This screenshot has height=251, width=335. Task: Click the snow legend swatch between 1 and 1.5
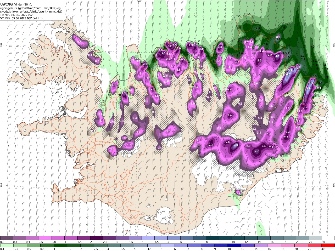click(71, 238)
